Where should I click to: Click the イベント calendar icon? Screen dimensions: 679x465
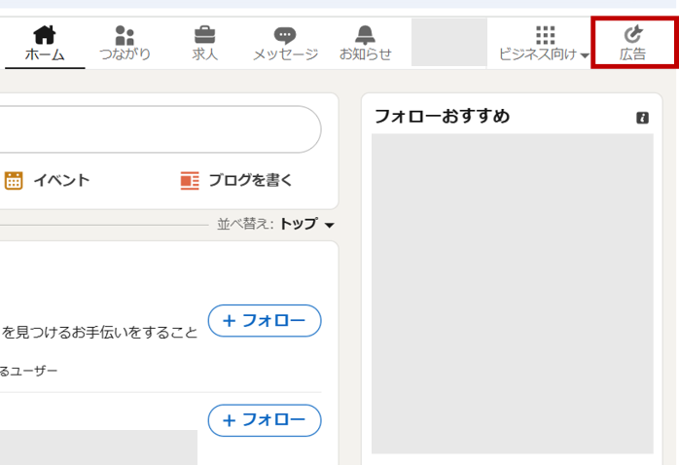click(14, 181)
